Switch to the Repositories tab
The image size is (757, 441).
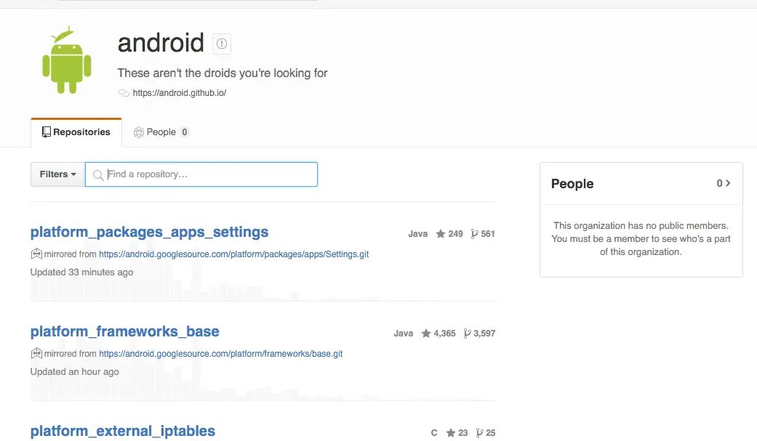coord(76,132)
